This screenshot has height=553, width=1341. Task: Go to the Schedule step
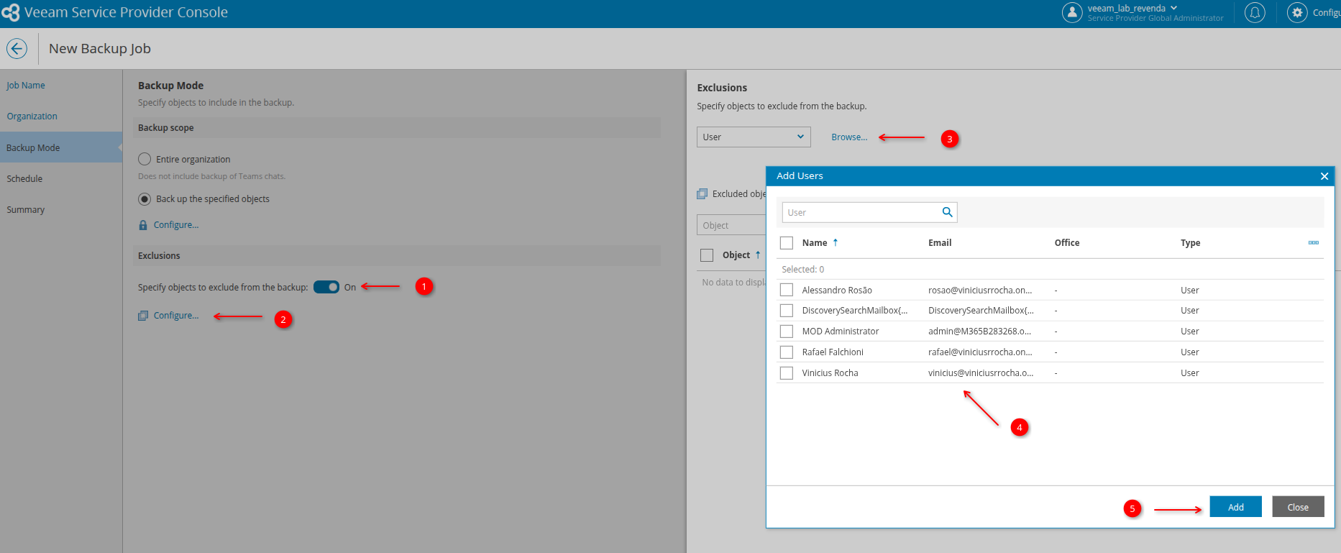(x=24, y=179)
